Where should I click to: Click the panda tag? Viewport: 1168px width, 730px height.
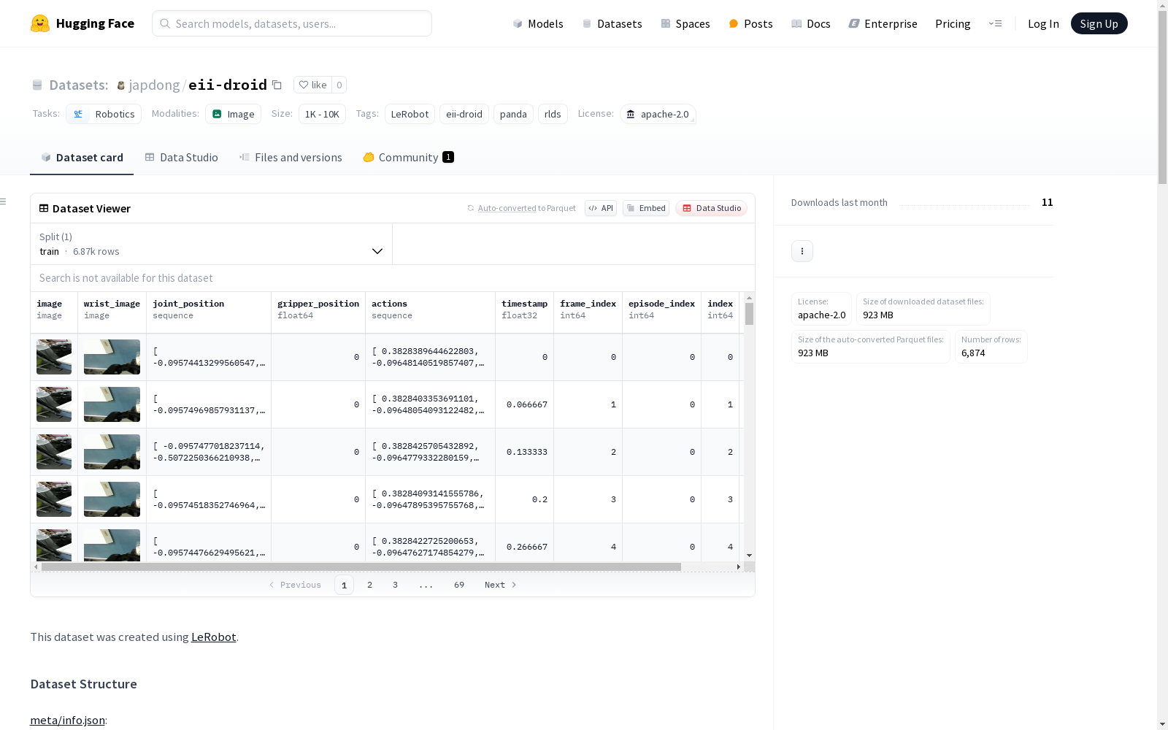click(x=513, y=114)
